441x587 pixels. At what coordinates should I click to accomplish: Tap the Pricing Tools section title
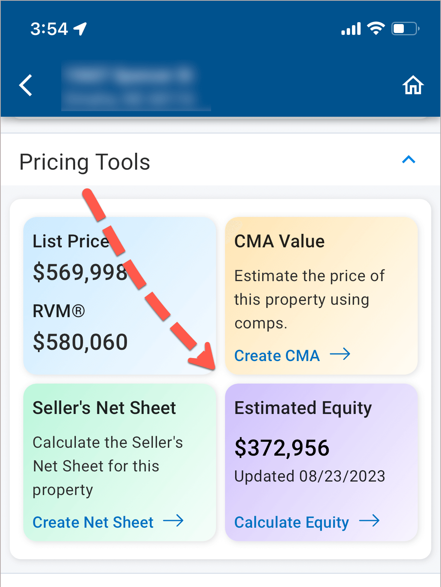click(85, 162)
